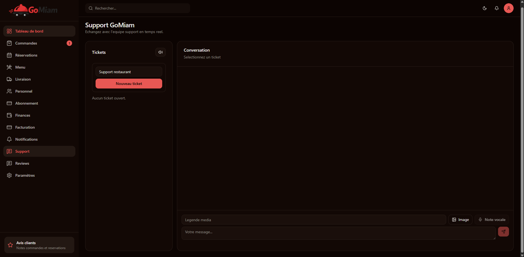Open the Personnel page label
This screenshot has width=524, height=257.
coord(24,91)
